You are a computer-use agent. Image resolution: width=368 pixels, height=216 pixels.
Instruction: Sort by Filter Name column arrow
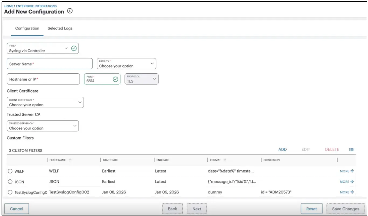coord(70,160)
